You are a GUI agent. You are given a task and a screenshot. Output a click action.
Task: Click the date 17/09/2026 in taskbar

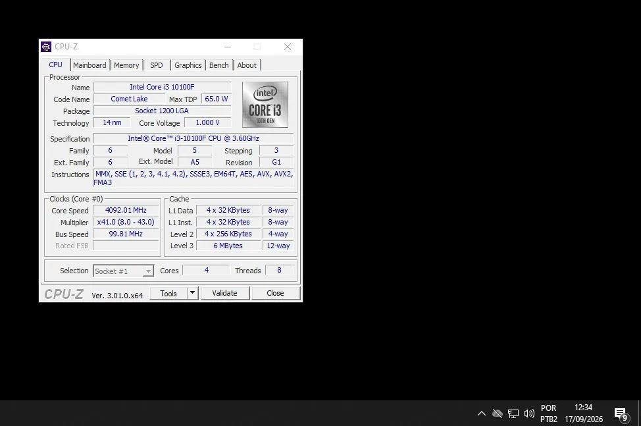(584, 419)
